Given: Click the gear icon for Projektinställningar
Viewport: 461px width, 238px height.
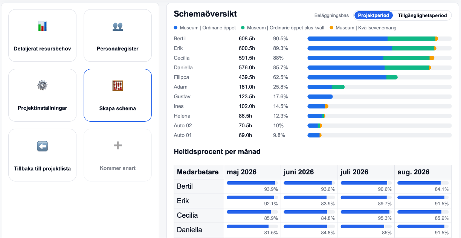Looking at the screenshot, I should pos(42,85).
